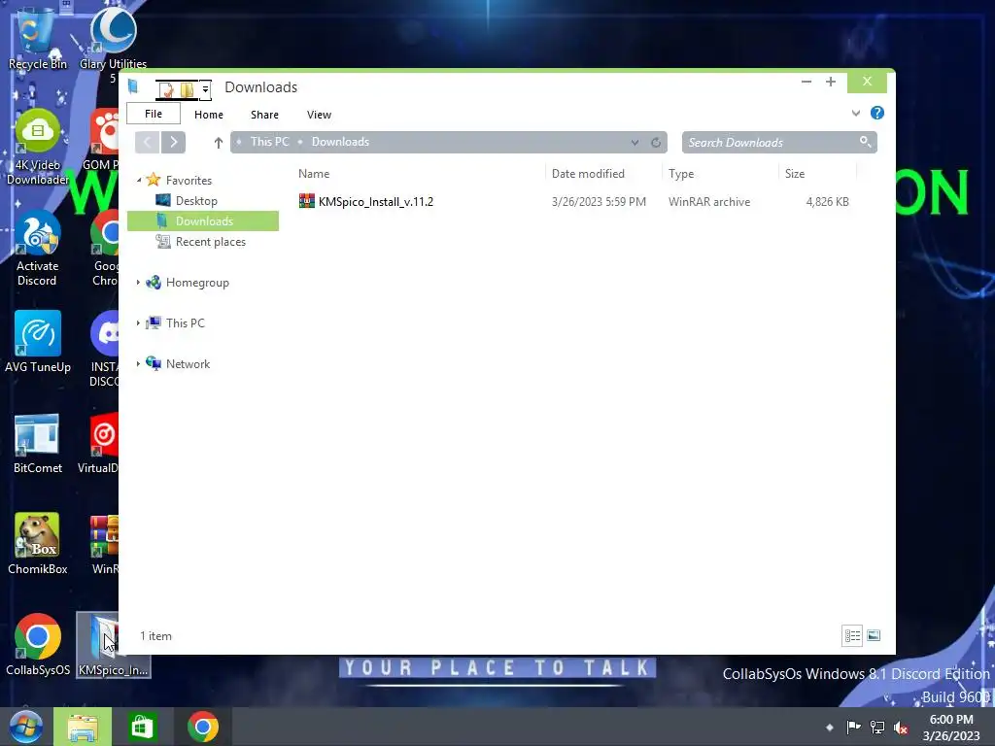Switch to Large icons view layout
Viewport: 995px width, 746px height.
pyautogui.click(x=874, y=635)
